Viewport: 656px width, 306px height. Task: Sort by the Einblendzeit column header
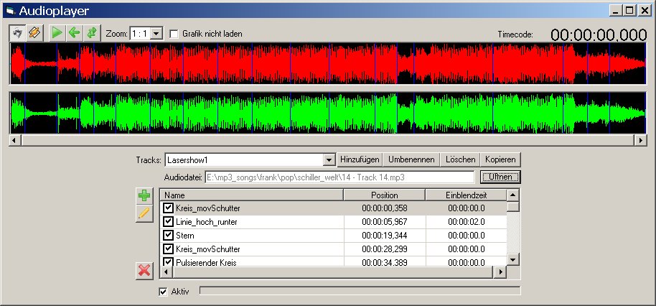point(466,195)
